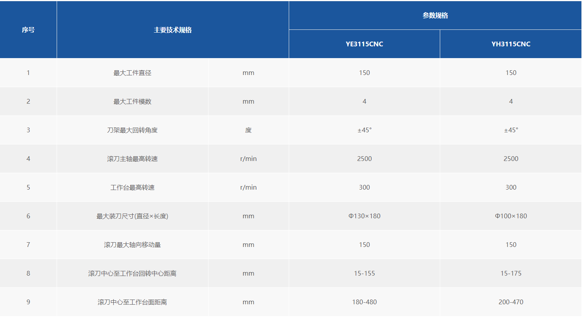Image resolution: width=583 pixels, height=318 pixels.
Task: Click the YH3115CNC value 150 for 最大工件直径
Action: pos(511,73)
